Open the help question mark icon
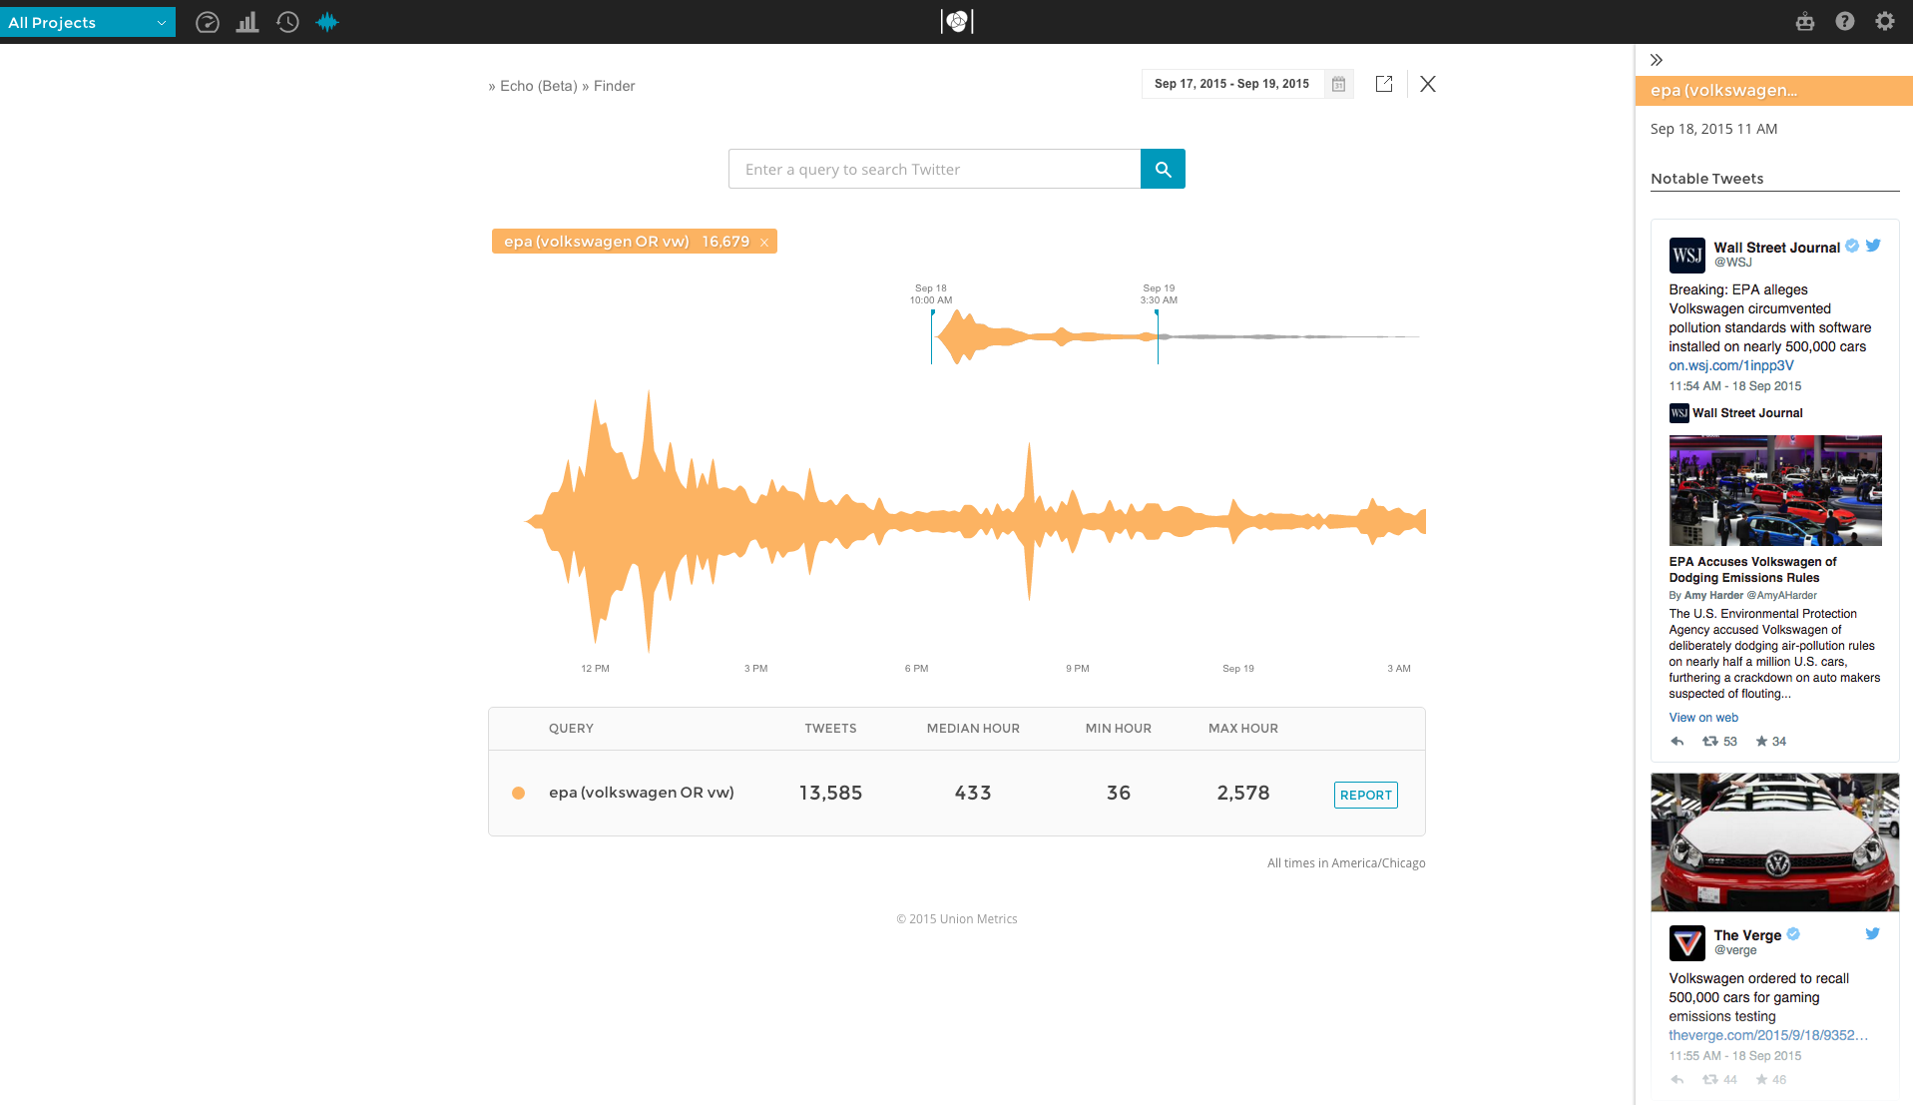Image resolution: width=1913 pixels, height=1105 pixels. click(1845, 21)
